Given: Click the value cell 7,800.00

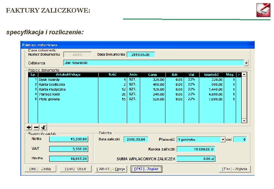Looking at the screenshot, I should (211, 99).
